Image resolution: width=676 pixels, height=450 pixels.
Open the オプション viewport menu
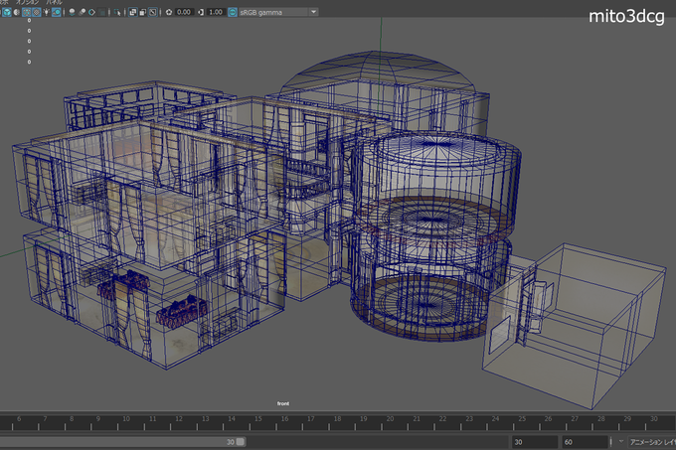coord(27,2)
